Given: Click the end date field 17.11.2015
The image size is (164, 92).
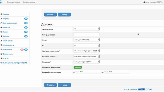Looking at the screenshot, I should tap(117, 72).
